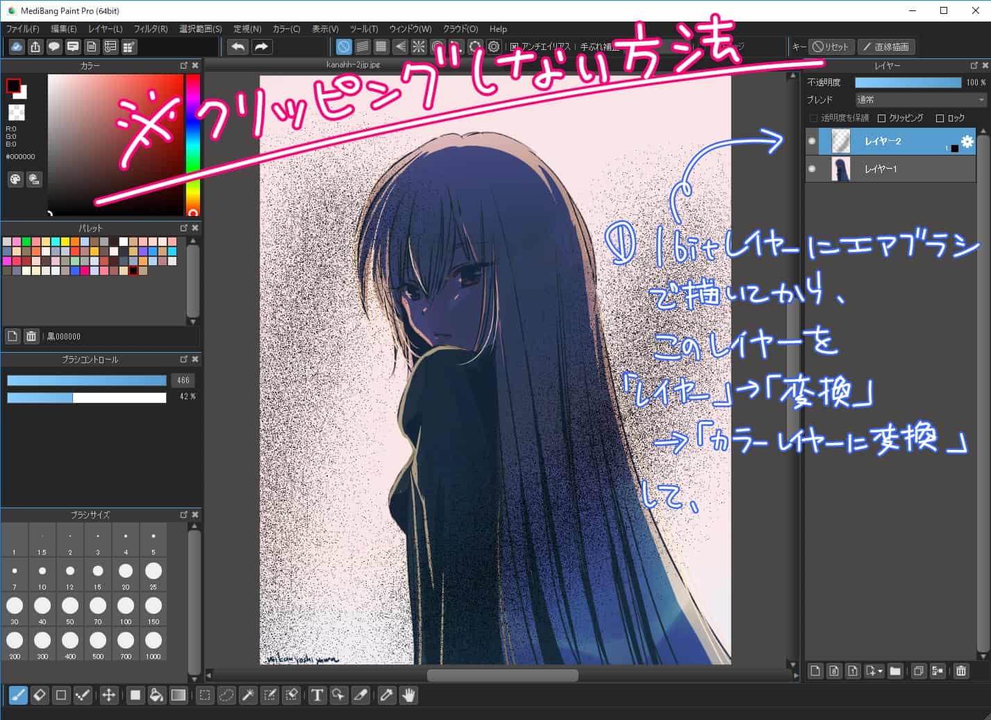
Task: Select the Gradient tool
Action: click(178, 695)
